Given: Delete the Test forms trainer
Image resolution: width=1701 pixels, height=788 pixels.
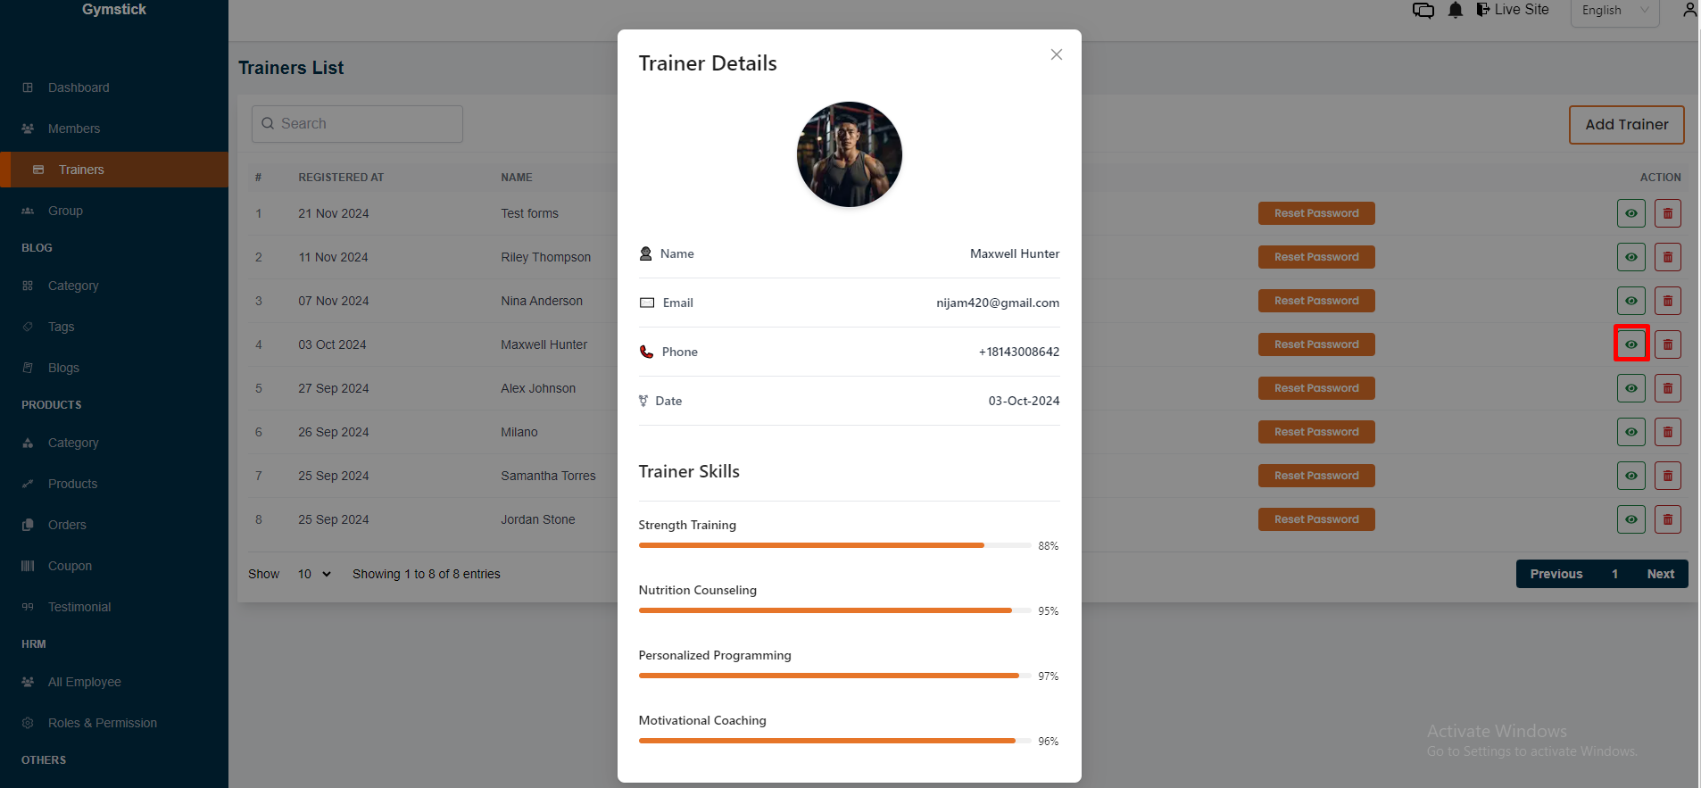Looking at the screenshot, I should 1667,213.
